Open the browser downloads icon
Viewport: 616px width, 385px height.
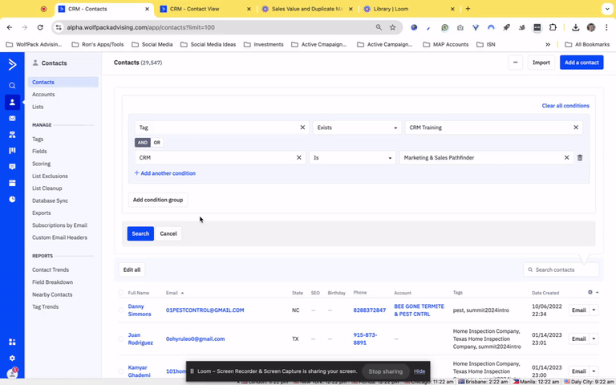[x=576, y=27]
